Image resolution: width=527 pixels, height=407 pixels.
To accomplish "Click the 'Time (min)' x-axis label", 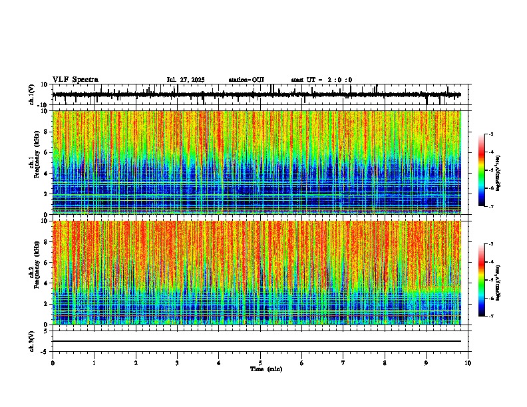I will tap(266, 369).
